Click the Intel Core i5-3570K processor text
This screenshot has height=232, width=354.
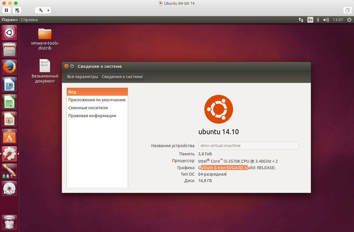click(238, 161)
